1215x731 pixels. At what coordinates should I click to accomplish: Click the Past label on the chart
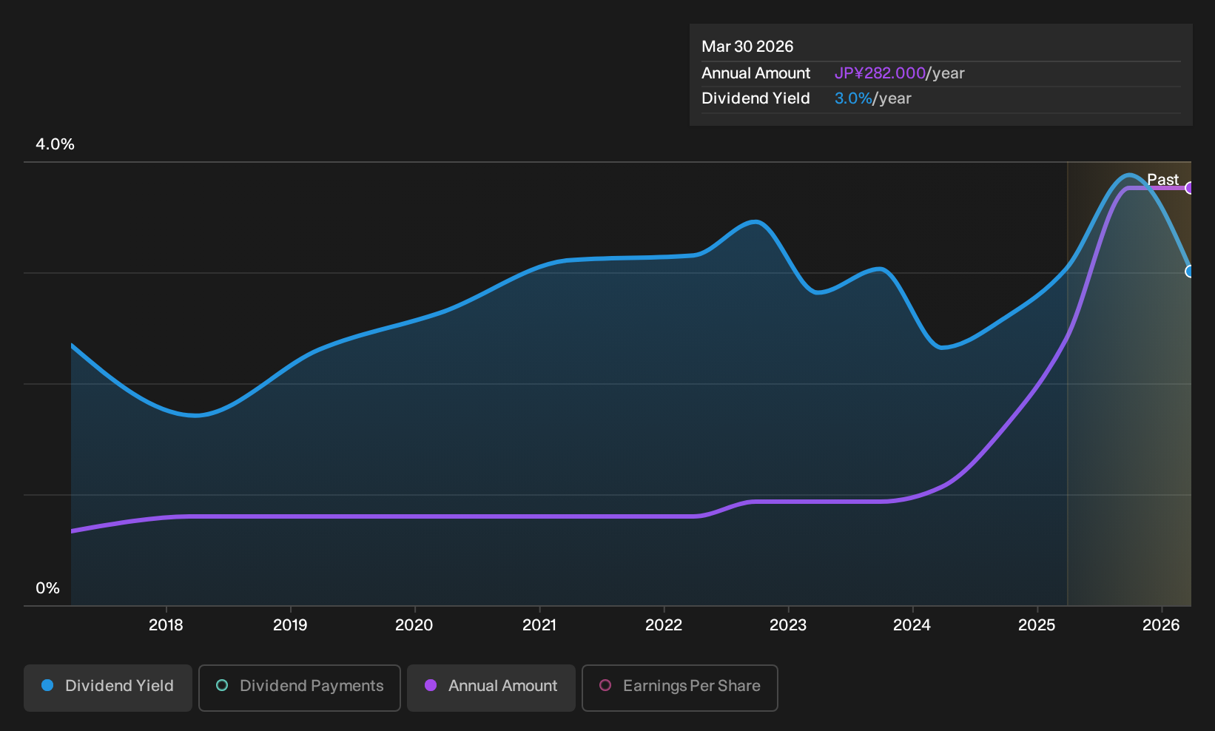(x=1162, y=180)
